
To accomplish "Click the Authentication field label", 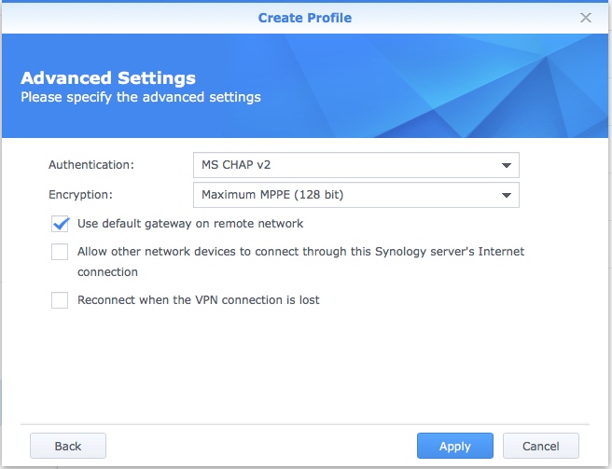I will point(91,165).
